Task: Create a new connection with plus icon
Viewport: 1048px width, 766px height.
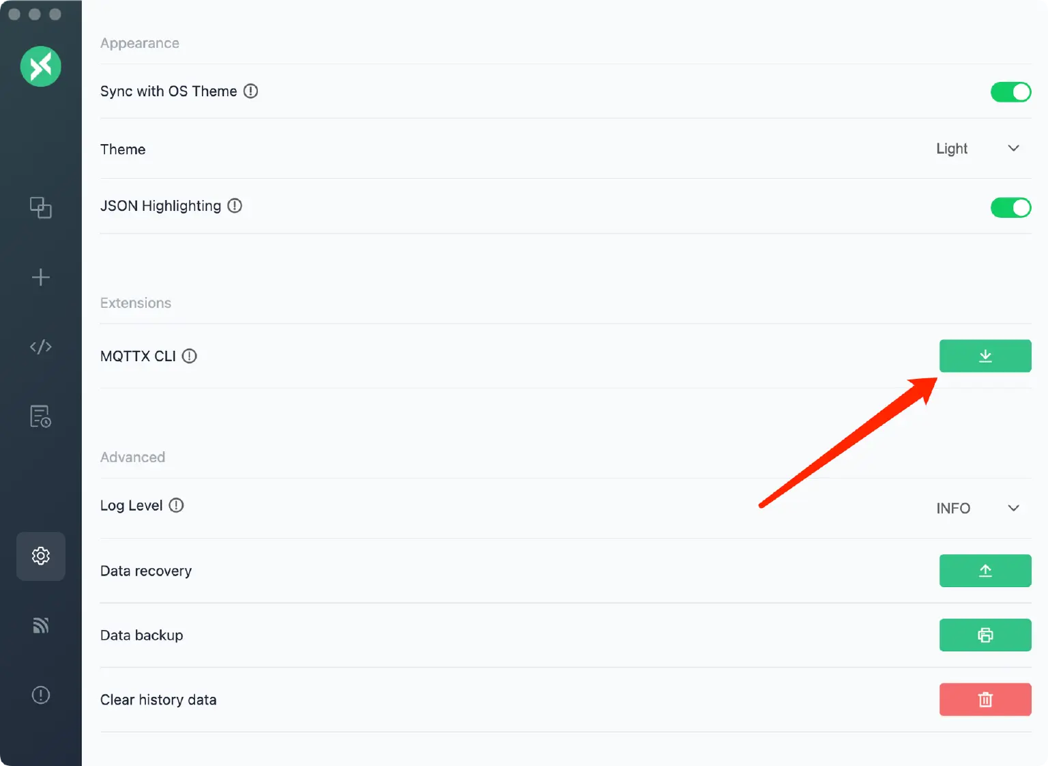Action: click(x=41, y=277)
